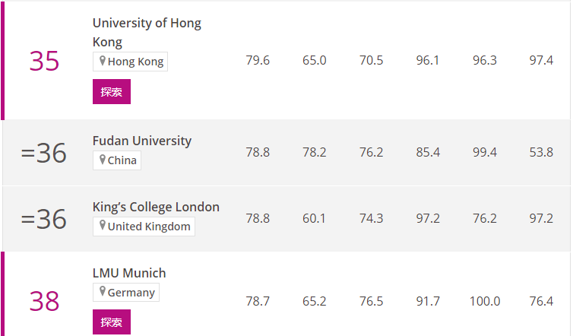The width and height of the screenshot is (573, 336).
Task: Click the China location pin icon
Action: tap(103, 160)
